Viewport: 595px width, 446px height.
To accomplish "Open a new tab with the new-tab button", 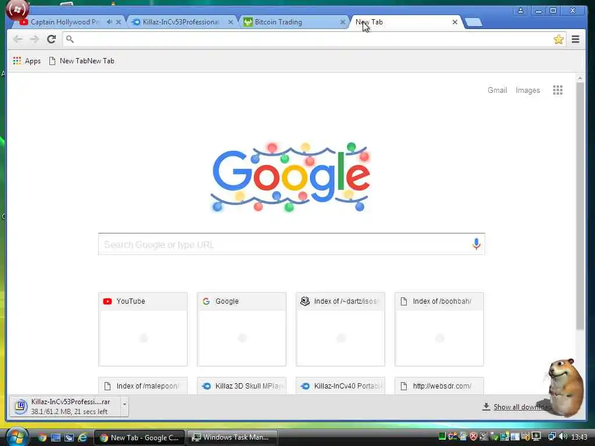I will tap(473, 23).
